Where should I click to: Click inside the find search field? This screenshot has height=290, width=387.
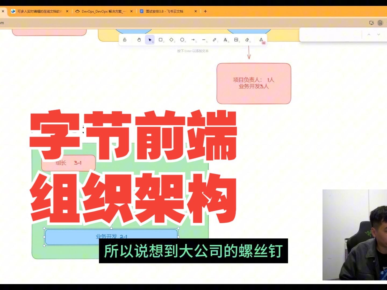coord(331,35)
